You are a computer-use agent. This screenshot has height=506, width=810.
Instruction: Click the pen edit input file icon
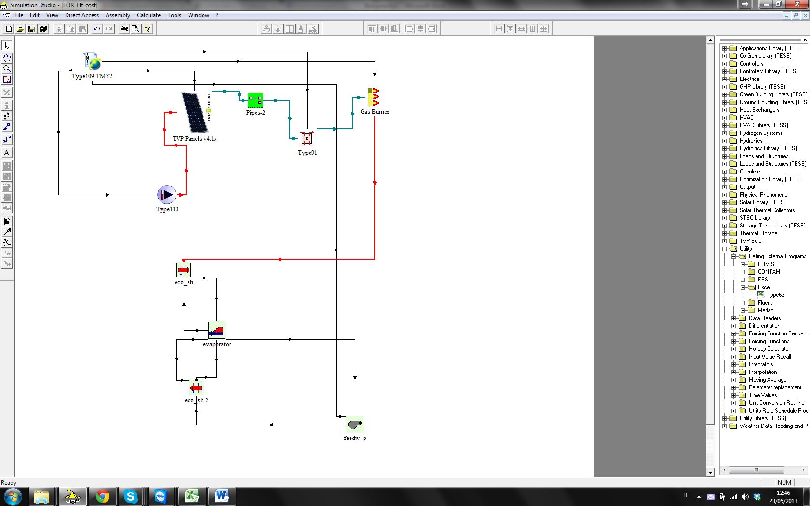click(x=7, y=232)
